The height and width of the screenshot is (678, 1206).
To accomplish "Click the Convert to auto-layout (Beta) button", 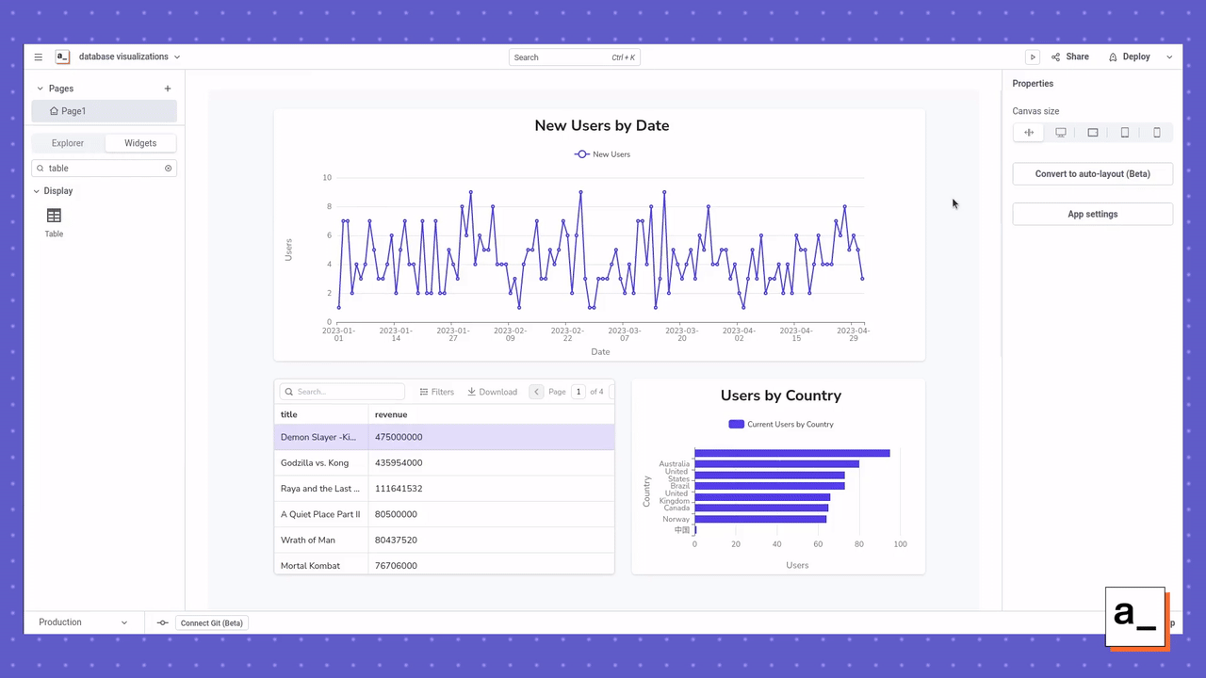I will point(1092,173).
